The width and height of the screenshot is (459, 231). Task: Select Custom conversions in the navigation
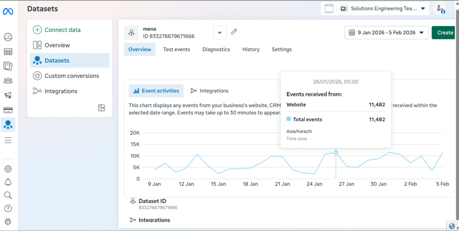coord(71,76)
